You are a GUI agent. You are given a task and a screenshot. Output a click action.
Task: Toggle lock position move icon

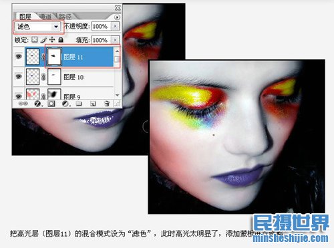coord(52,39)
